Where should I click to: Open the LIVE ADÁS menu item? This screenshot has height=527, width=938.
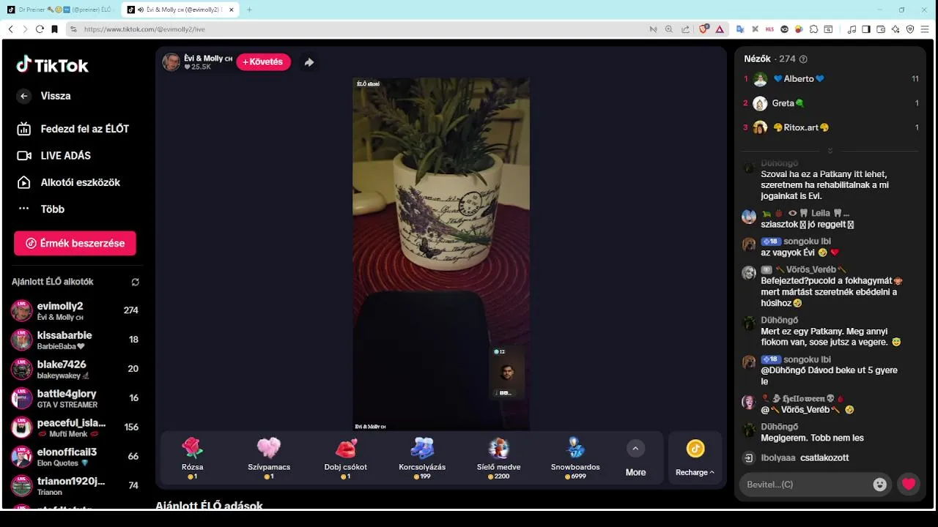point(54,156)
